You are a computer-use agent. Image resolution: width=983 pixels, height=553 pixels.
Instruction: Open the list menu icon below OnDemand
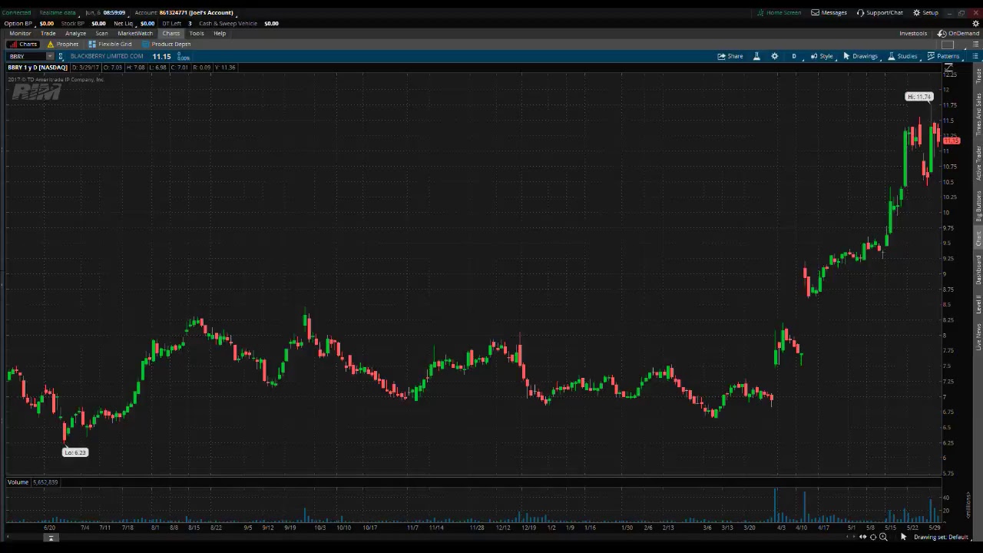point(976,44)
